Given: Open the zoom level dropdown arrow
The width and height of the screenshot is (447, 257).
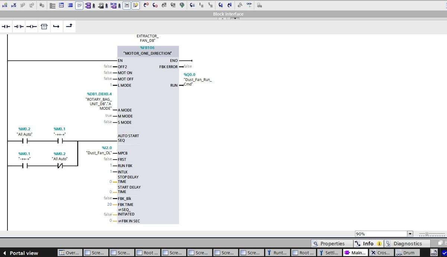Looking at the screenshot, I should [x=410, y=234].
